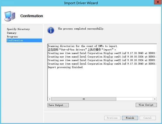The height and width of the screenshot is (124, 162).
Task: Click the oem24.inf output line
Action: pyautogui.click(x=102, y=64)
